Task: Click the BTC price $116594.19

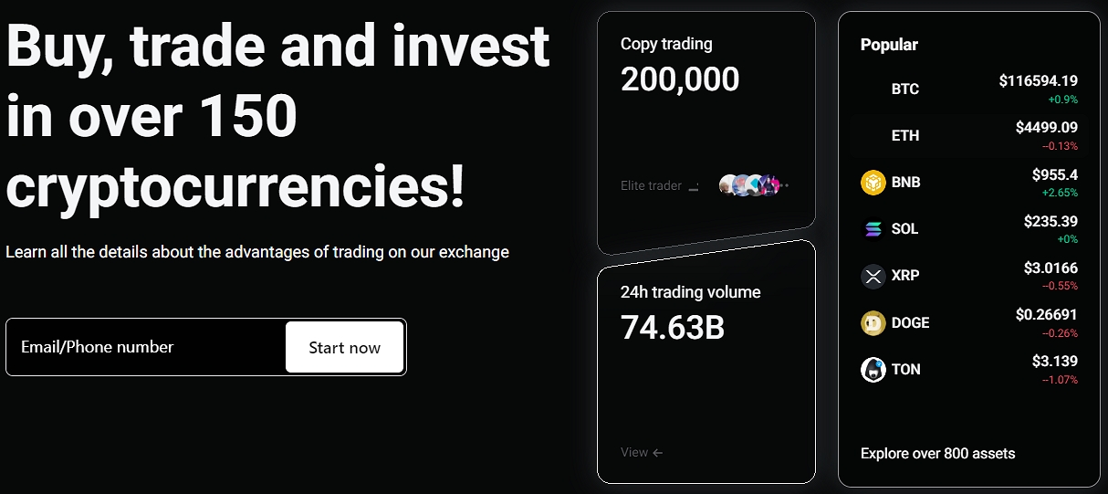Action: 1038,80
